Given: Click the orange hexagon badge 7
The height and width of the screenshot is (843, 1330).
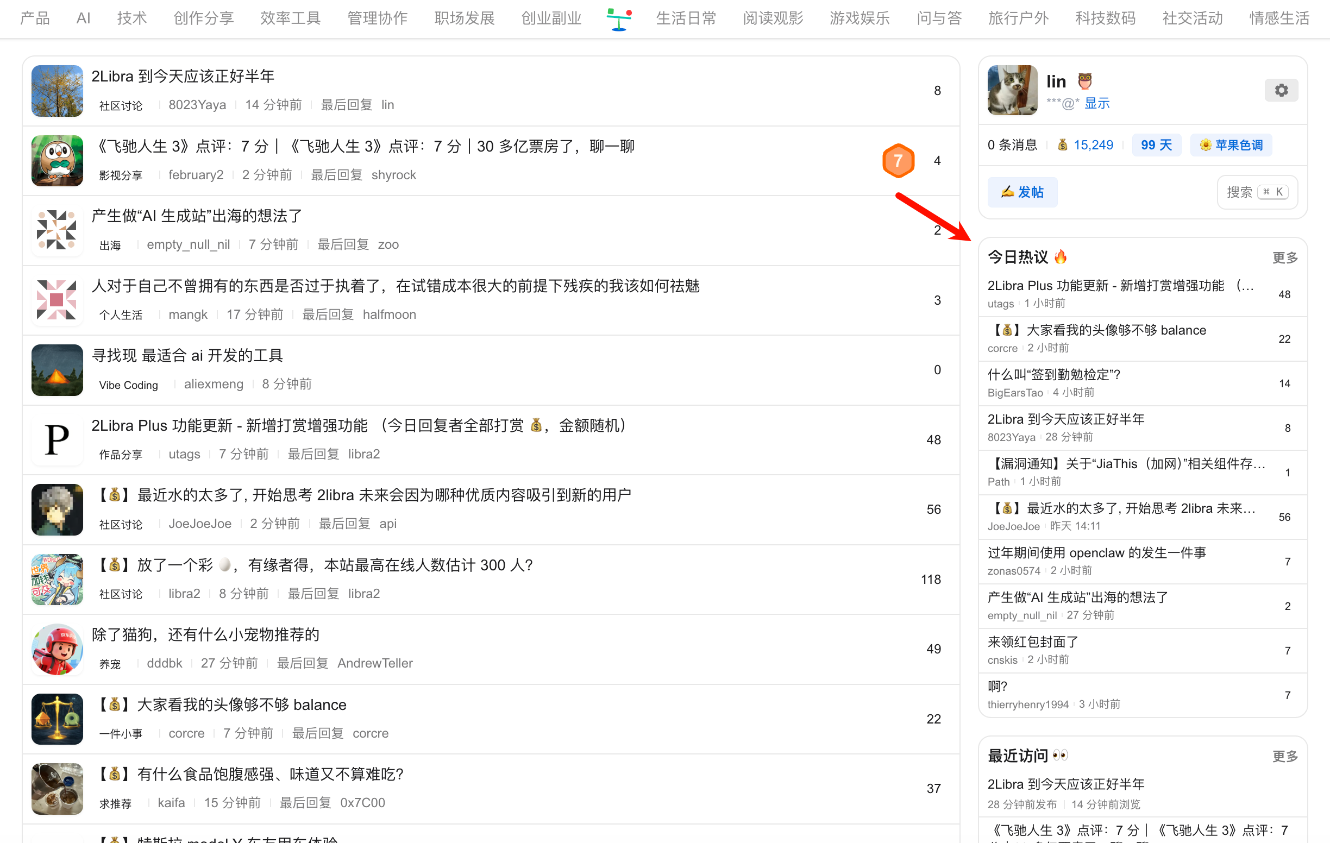Looking at the screenshot, I should pos(898,161).
